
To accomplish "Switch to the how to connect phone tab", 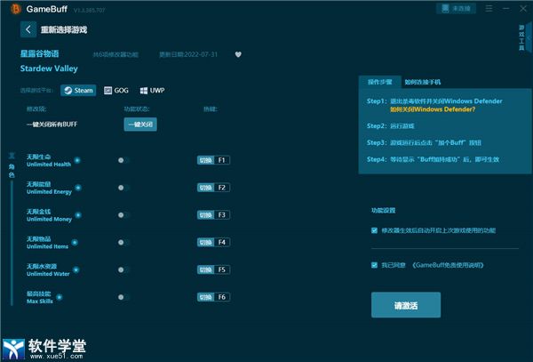I will click(423, 82).
